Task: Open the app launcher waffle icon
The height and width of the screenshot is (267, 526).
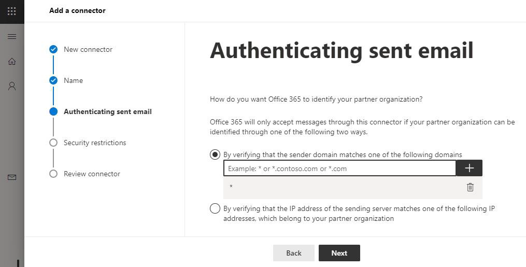Action: pyautogui.click(x=11, y=11)
